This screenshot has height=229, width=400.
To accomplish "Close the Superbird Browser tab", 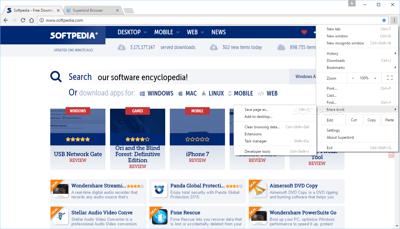I will tap(117, 10).
